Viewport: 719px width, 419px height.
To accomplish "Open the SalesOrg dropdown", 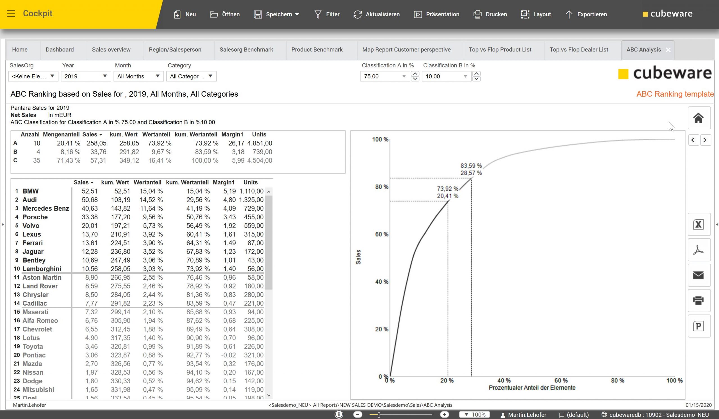I will (x=33, y=76).
